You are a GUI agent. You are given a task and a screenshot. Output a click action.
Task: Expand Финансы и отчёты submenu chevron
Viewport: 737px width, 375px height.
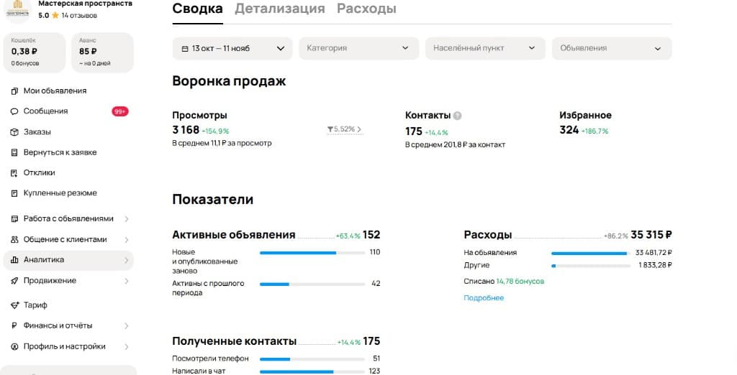[x=127, y=325]
